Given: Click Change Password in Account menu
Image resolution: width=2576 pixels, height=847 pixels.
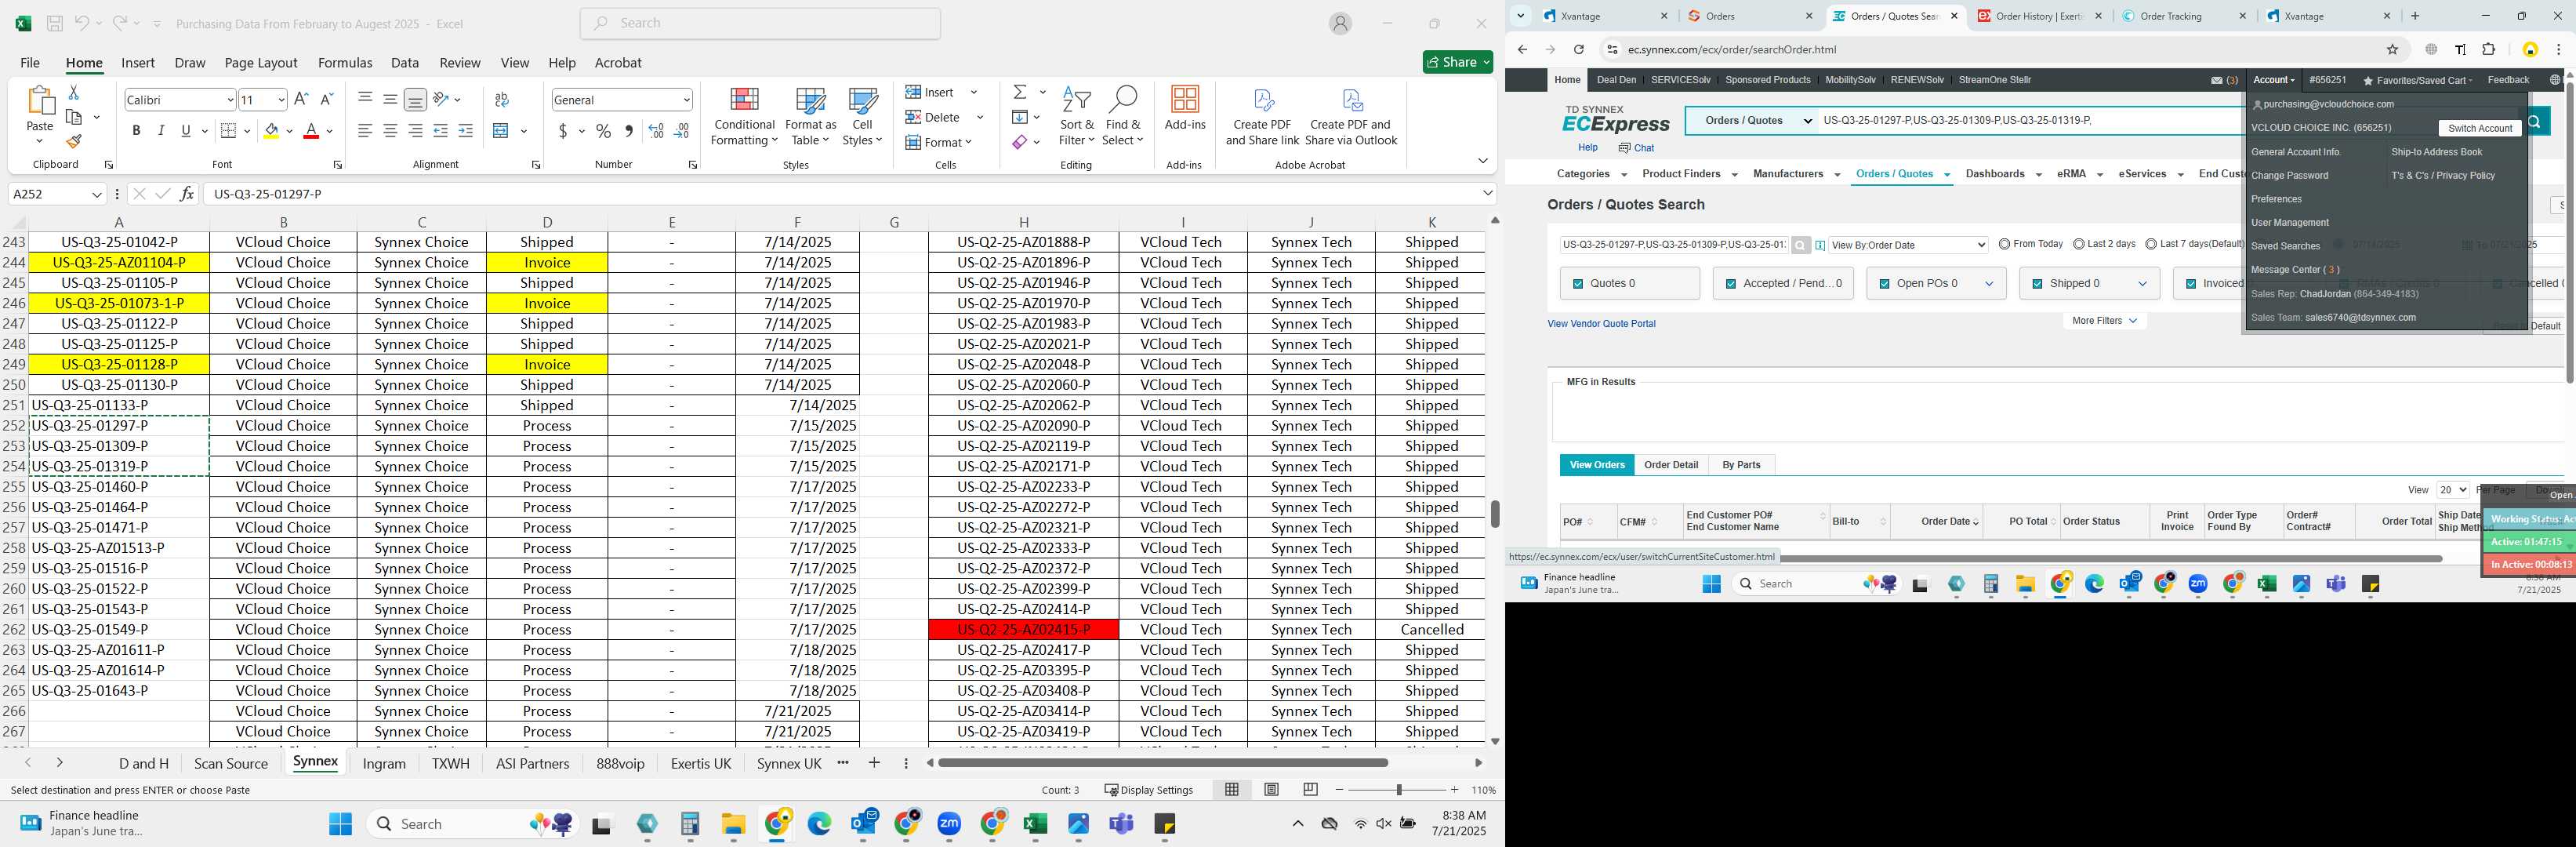Looking at the screenshot, I should click(2289, 176).
